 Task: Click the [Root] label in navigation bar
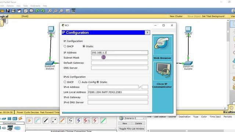point(25,16)
